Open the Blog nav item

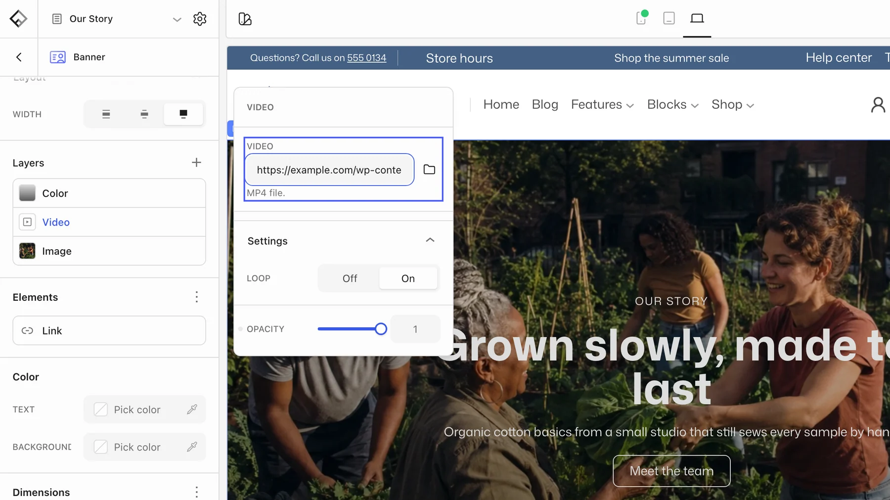pos(545,104)
